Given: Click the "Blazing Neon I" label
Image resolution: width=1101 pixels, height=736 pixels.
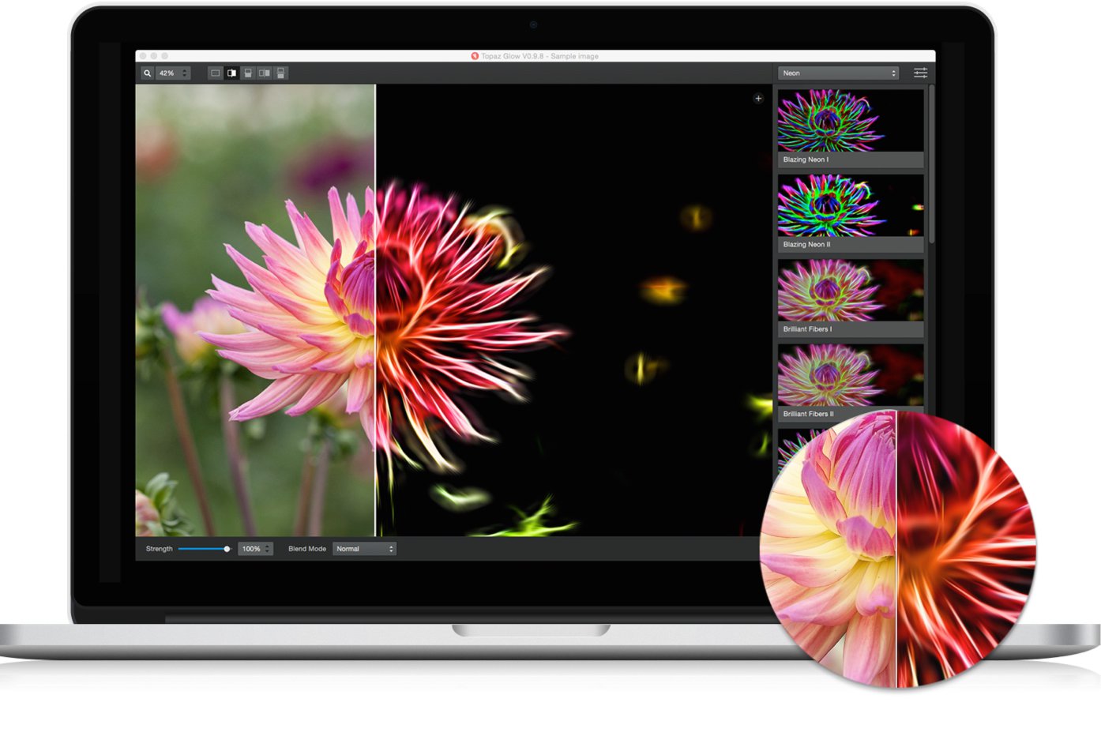Looking at the screenshot, I should (806, 160).
